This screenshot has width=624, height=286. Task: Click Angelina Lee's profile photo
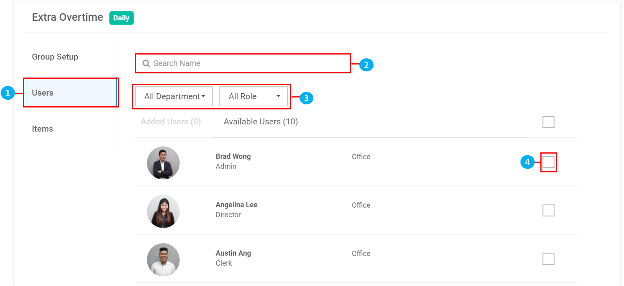163,211
